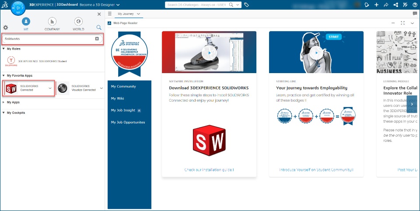Open the top search bar options chevron
Viewport: 420px width, 211px height.
(x=238, y=5)
